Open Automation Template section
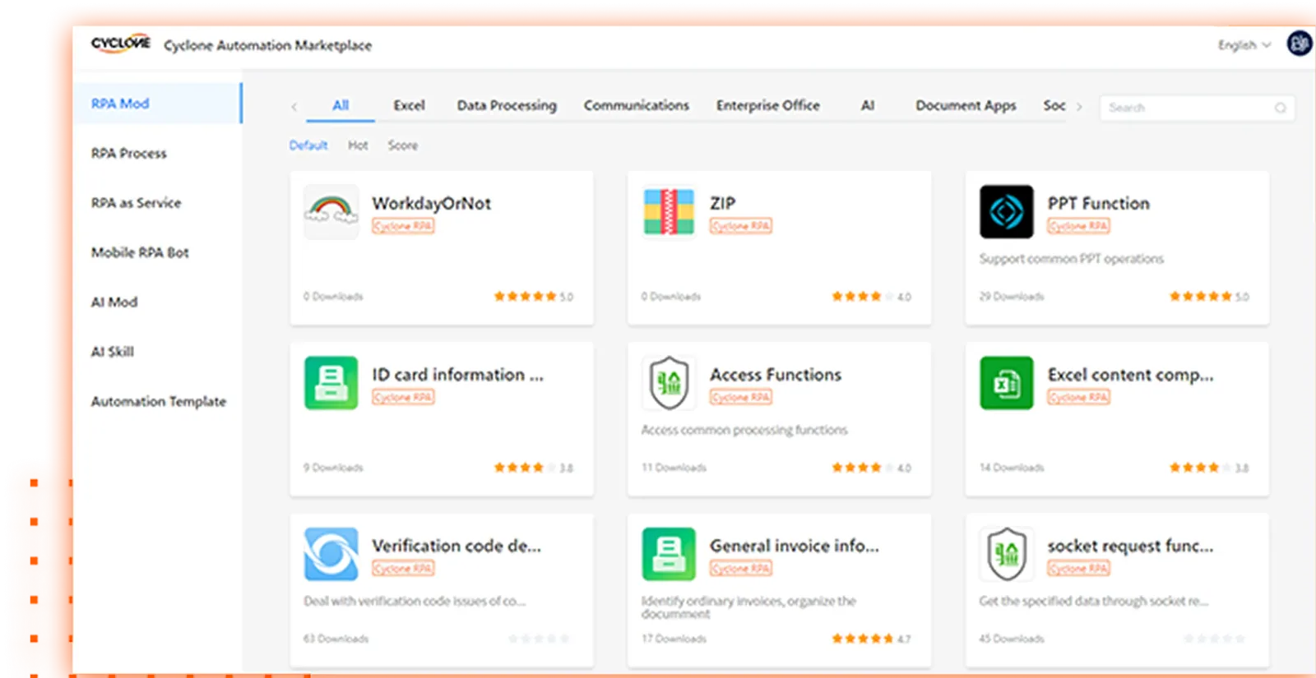Image resolution: width=1316 pixels, height=678 pixels. (159, 402)
